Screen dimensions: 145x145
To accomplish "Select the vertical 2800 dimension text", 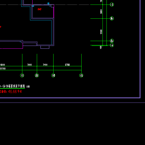I will pos(101,12).
